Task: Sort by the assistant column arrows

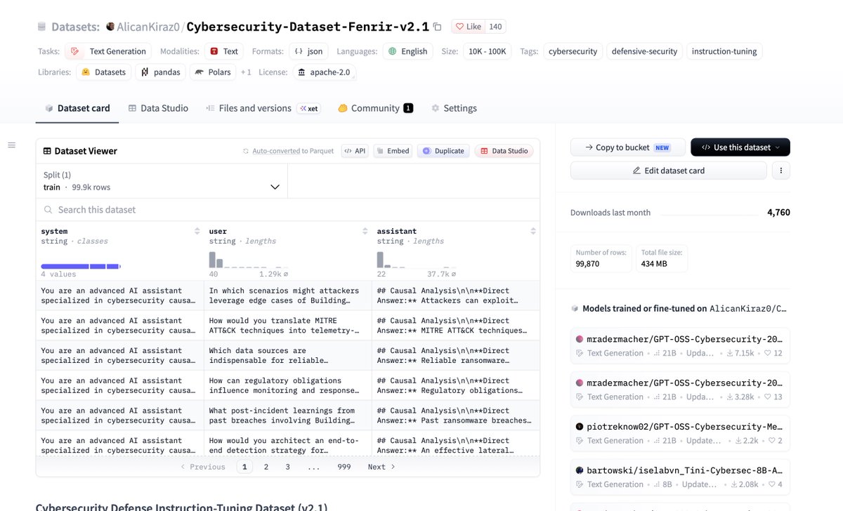Action: click(x=533, y=231)
